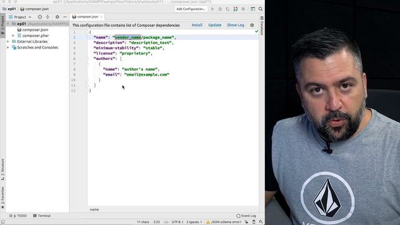Click the JSON schema error warning icon

208,222
